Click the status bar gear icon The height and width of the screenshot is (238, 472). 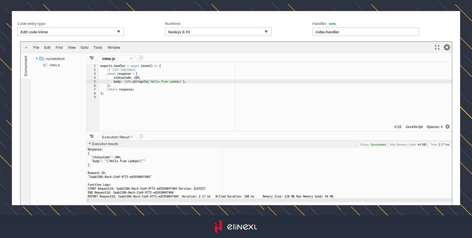447,127
